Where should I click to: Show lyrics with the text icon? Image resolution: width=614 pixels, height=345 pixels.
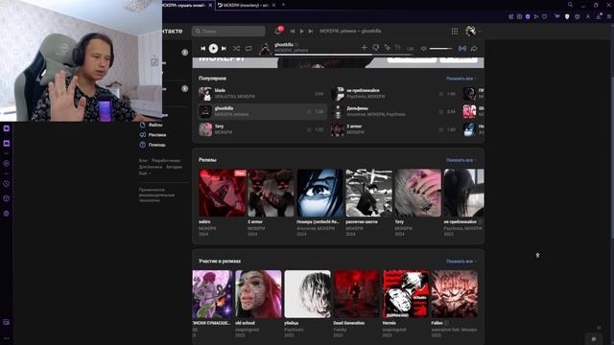398,48
